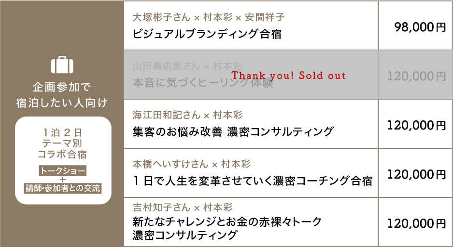Open 新たなチャレンジとお金の赤裸々トーク plan

tap(227, 222)
